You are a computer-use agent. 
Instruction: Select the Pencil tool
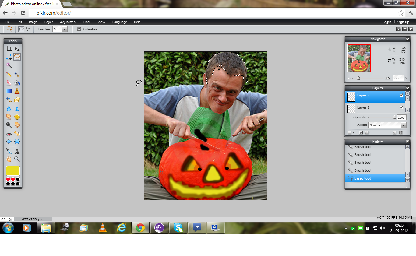tap(9, 75)
